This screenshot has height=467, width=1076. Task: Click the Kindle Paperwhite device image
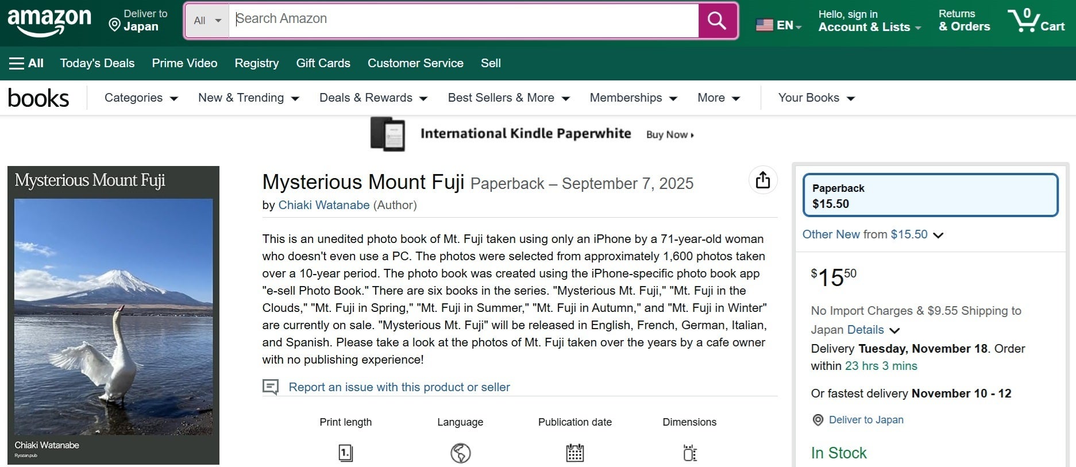(388, 134)
